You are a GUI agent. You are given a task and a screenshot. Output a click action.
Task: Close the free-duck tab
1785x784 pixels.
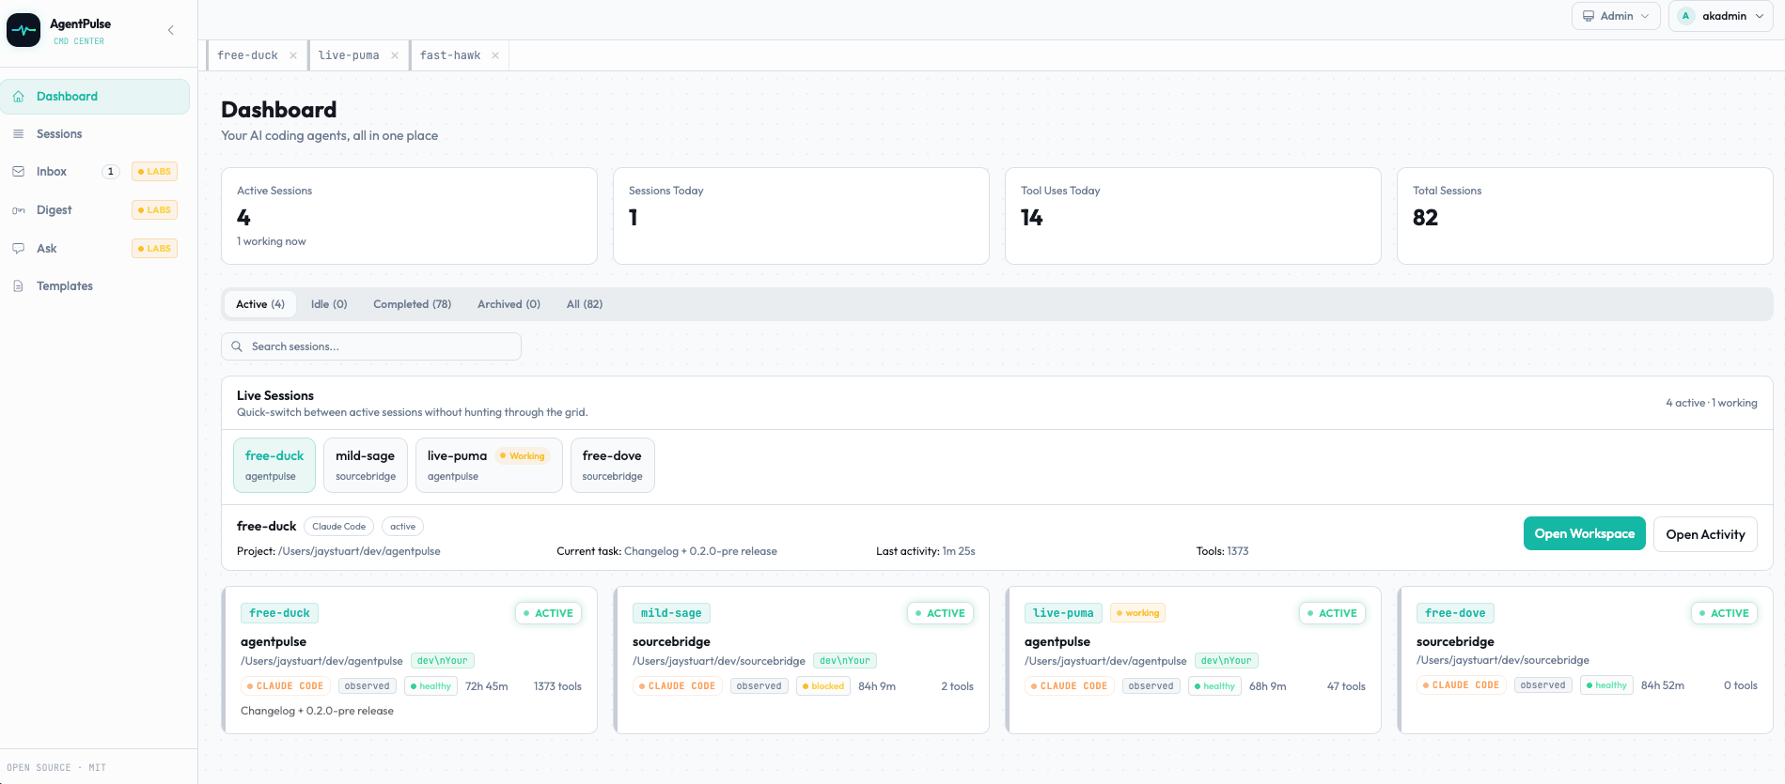point(293,55)
